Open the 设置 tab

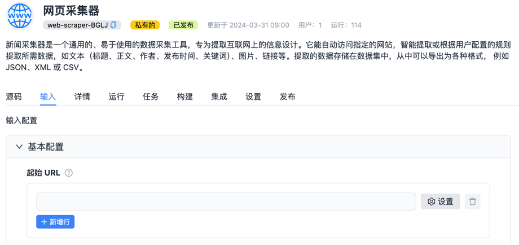pos(253,97)
